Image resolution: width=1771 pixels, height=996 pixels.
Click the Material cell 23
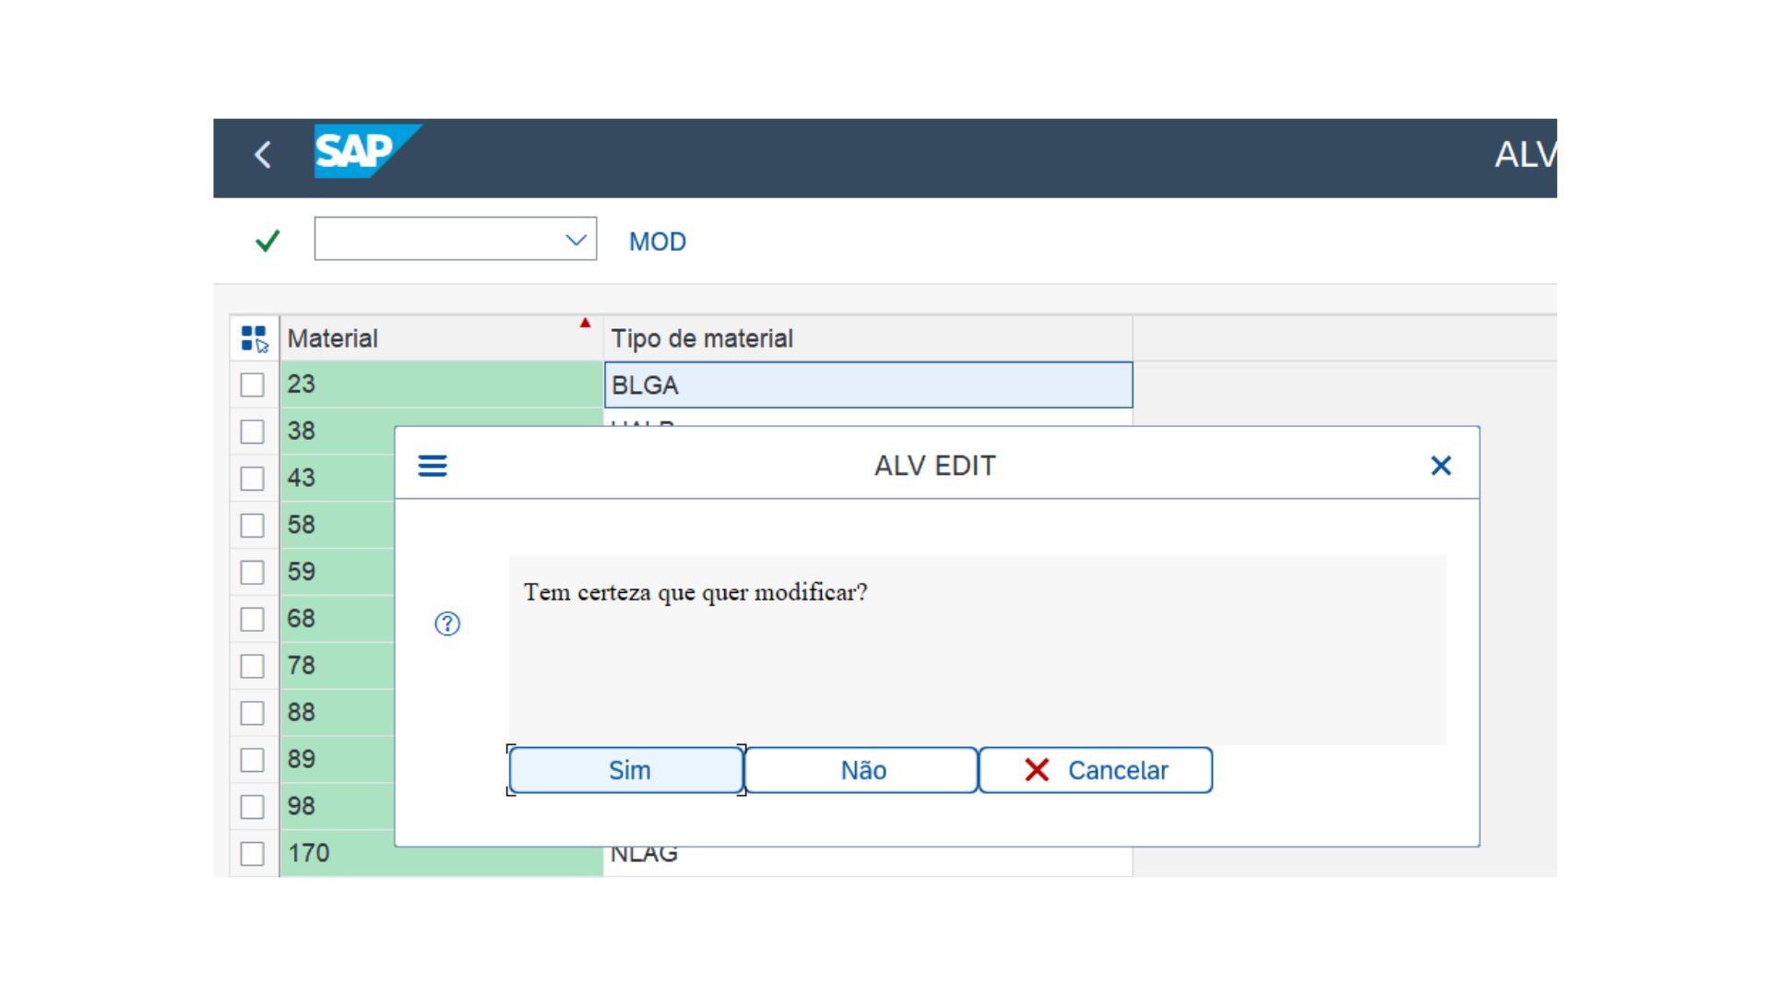point(441,385)
